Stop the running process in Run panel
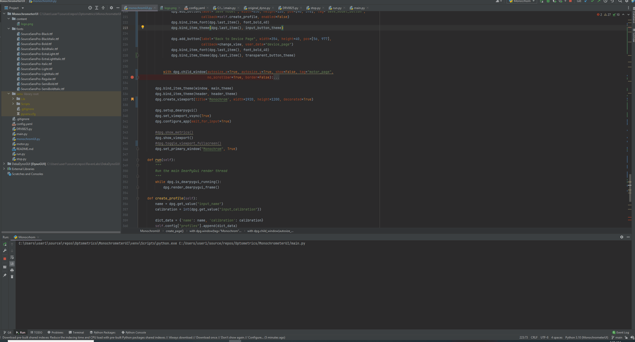The width and height of the screenshot is (635, 342). [5, 259]
